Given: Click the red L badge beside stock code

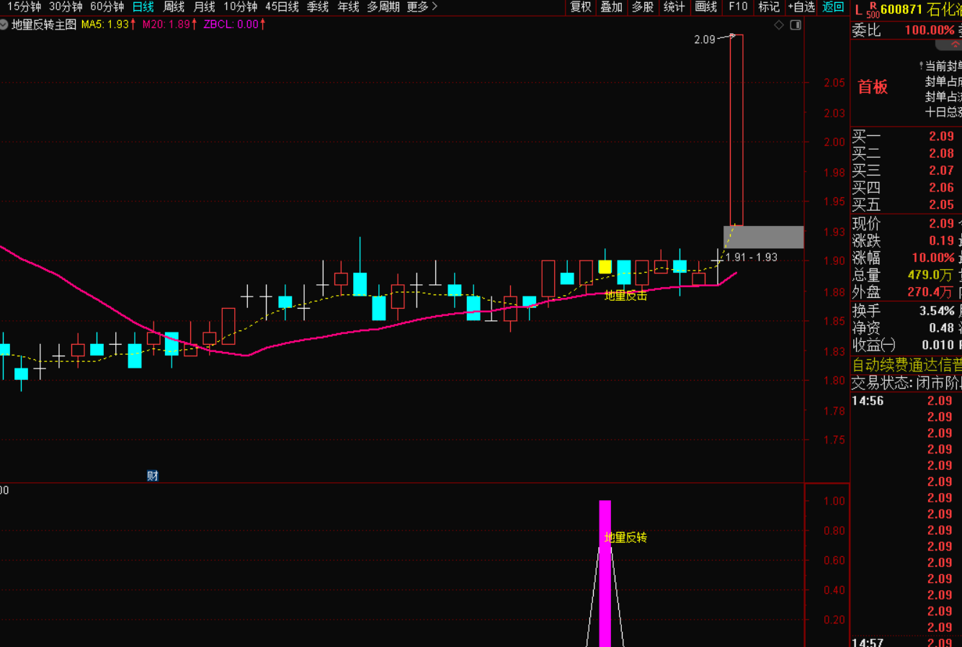Looking at the screenshot, I should (x=858, y=10).
